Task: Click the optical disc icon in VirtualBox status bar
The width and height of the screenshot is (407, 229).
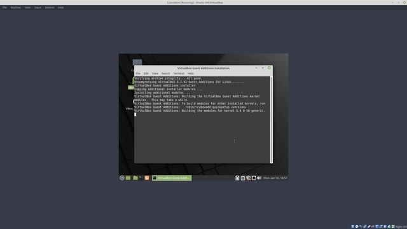Action: coord(357,226)
